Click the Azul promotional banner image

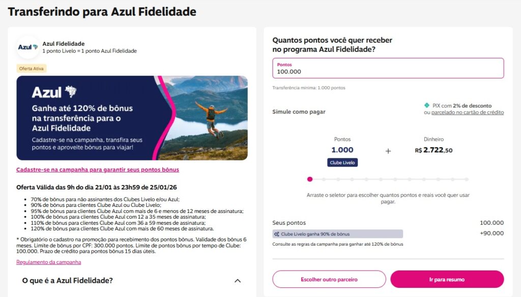coord(132,118)
